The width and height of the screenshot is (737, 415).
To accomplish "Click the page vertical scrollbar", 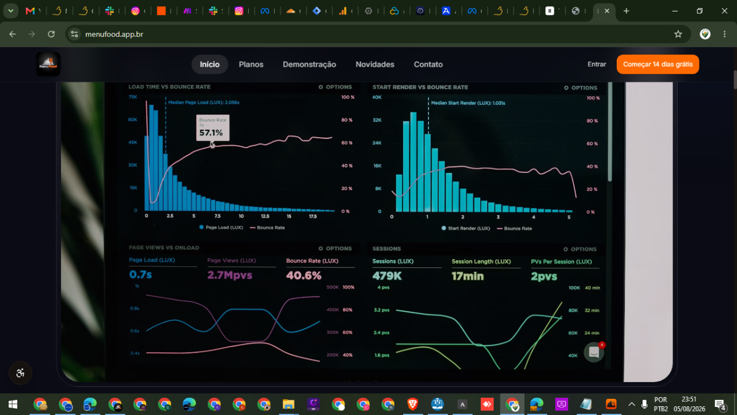I will [735, 231].
